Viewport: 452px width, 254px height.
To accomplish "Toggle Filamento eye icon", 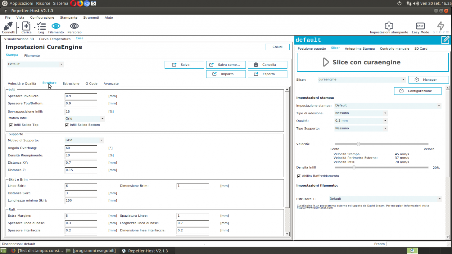I will click(56, 26).
